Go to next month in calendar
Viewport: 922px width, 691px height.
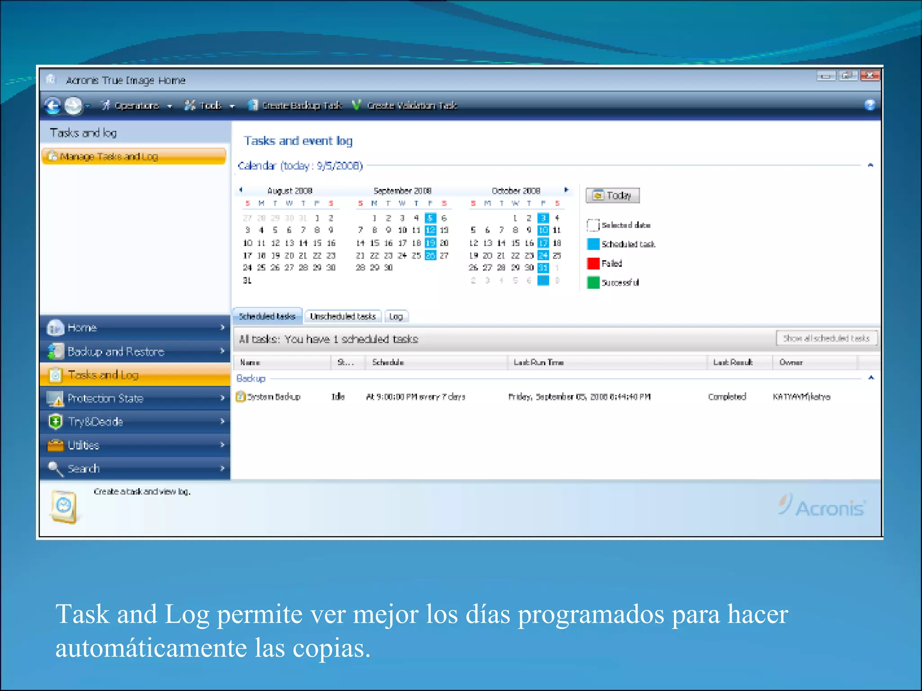click(x=566, y=190)
